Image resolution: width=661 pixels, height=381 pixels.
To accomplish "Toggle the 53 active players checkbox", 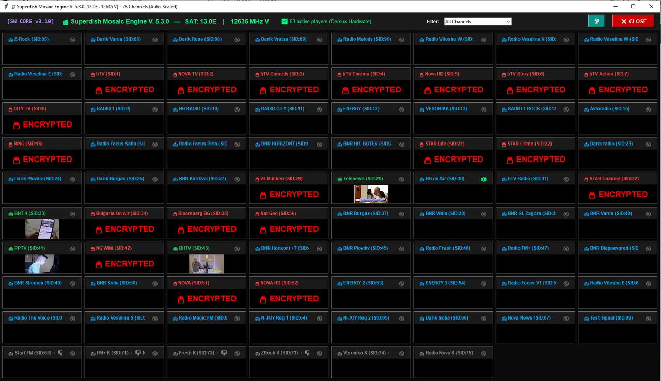I will click(x=285, y=22).
